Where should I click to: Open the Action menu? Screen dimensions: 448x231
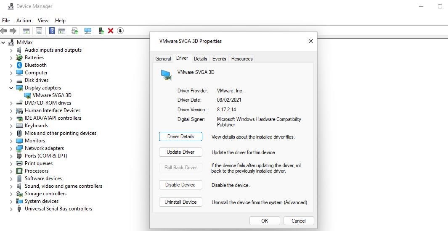click(x=24, y=21)
